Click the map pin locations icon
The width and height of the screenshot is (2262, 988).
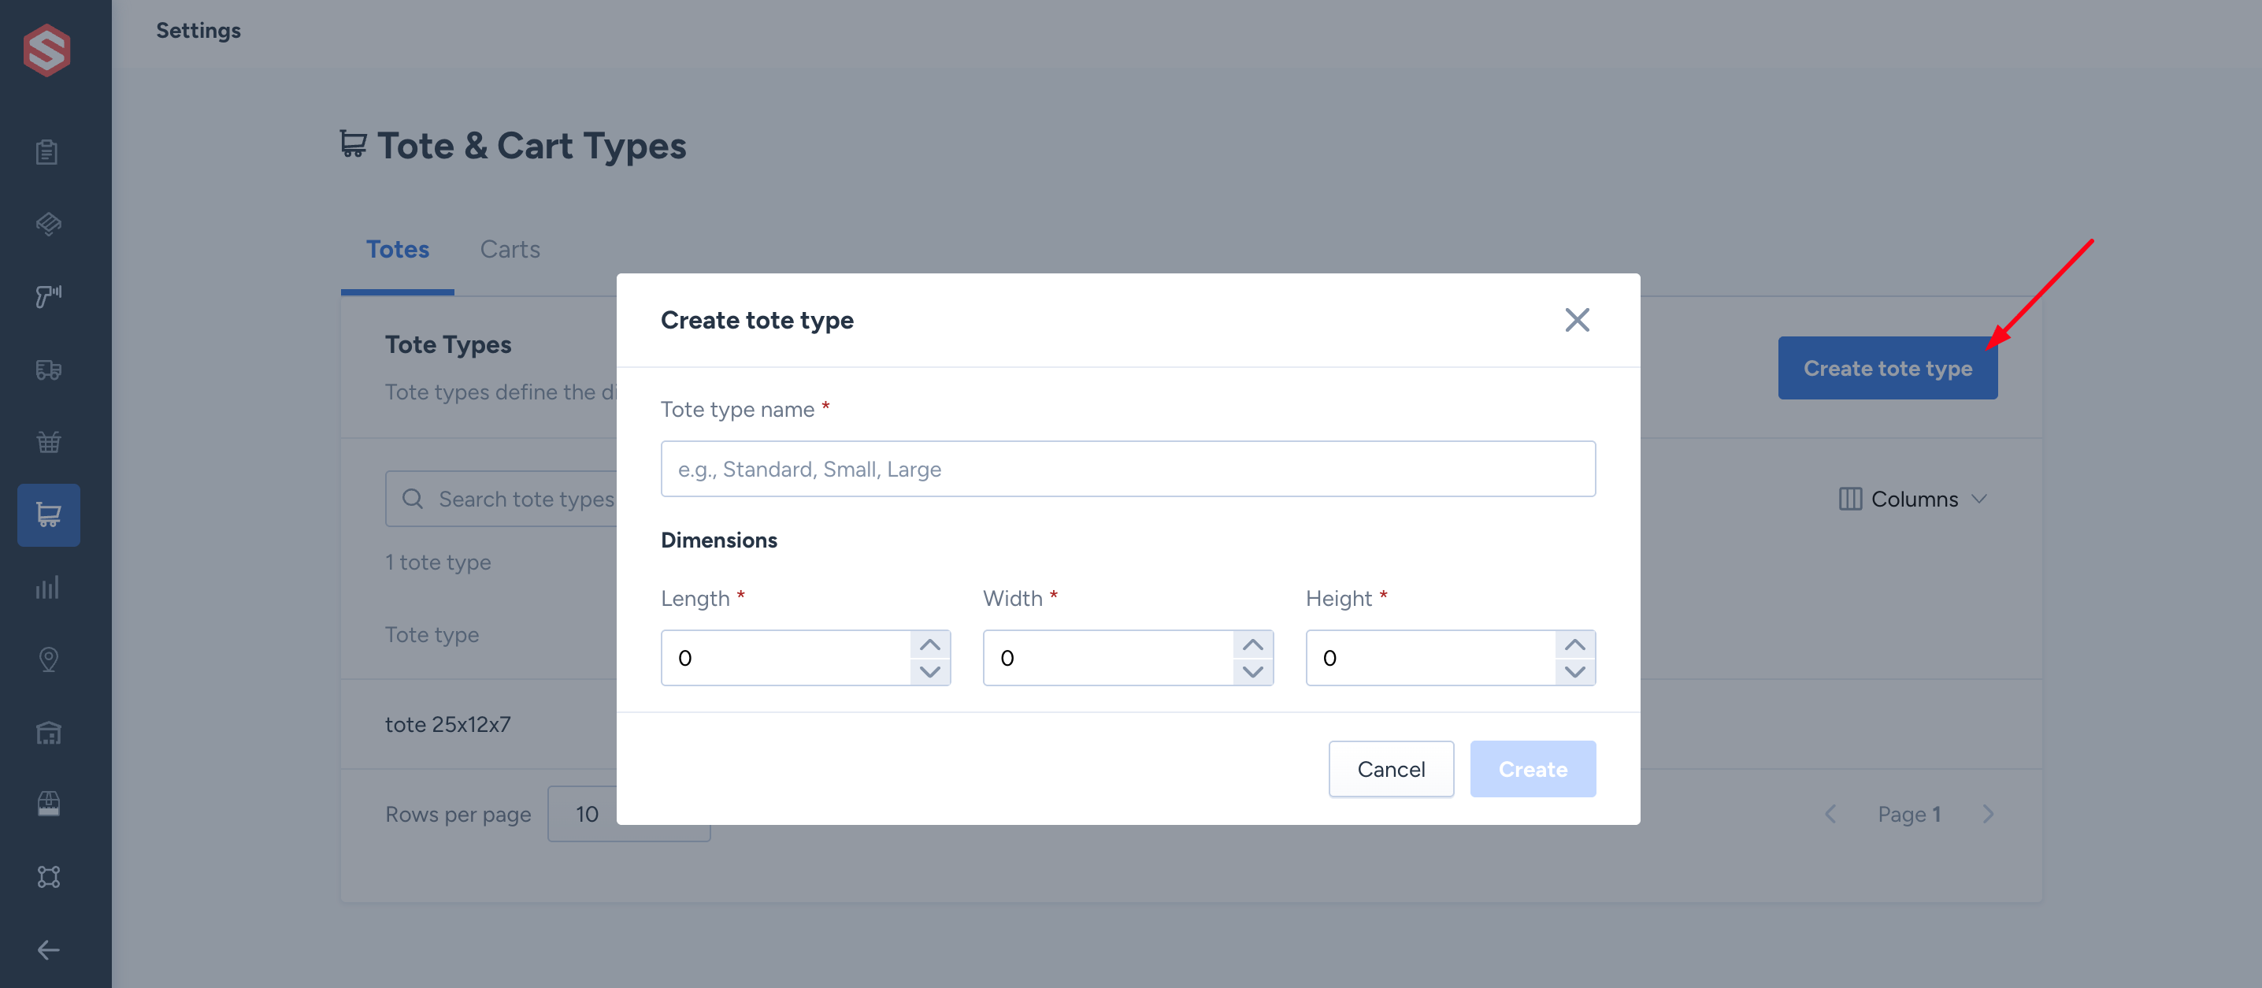(48, 659)
